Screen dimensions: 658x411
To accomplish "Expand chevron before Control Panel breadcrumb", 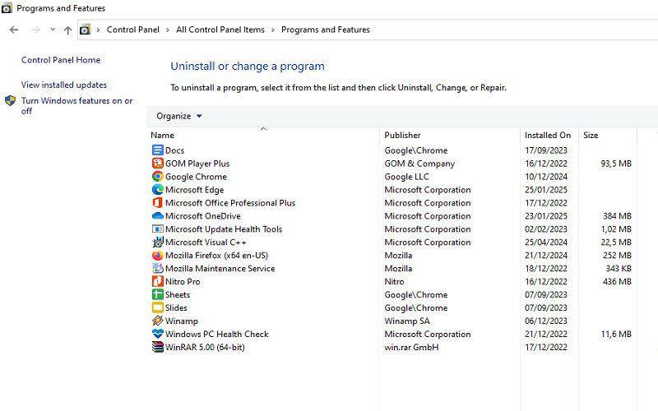I will point(98,30).
